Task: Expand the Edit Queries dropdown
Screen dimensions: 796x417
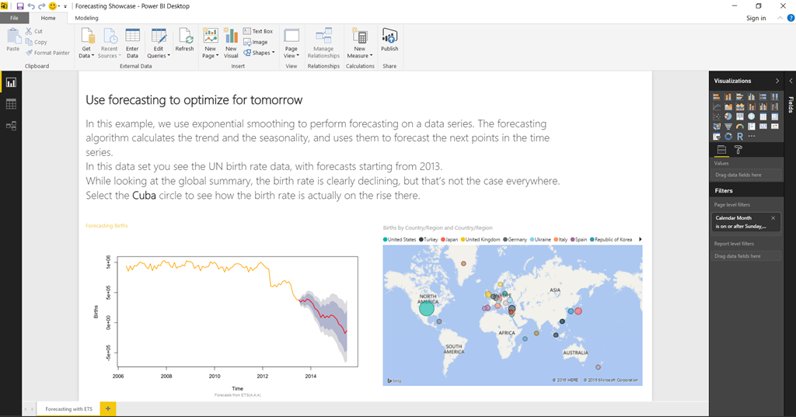Action: 159,43
